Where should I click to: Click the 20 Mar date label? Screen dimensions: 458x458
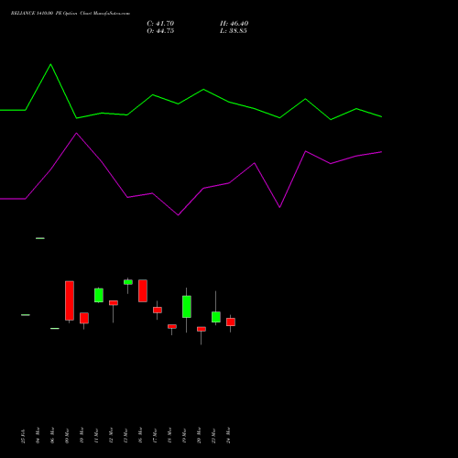[x=200, y=435]
